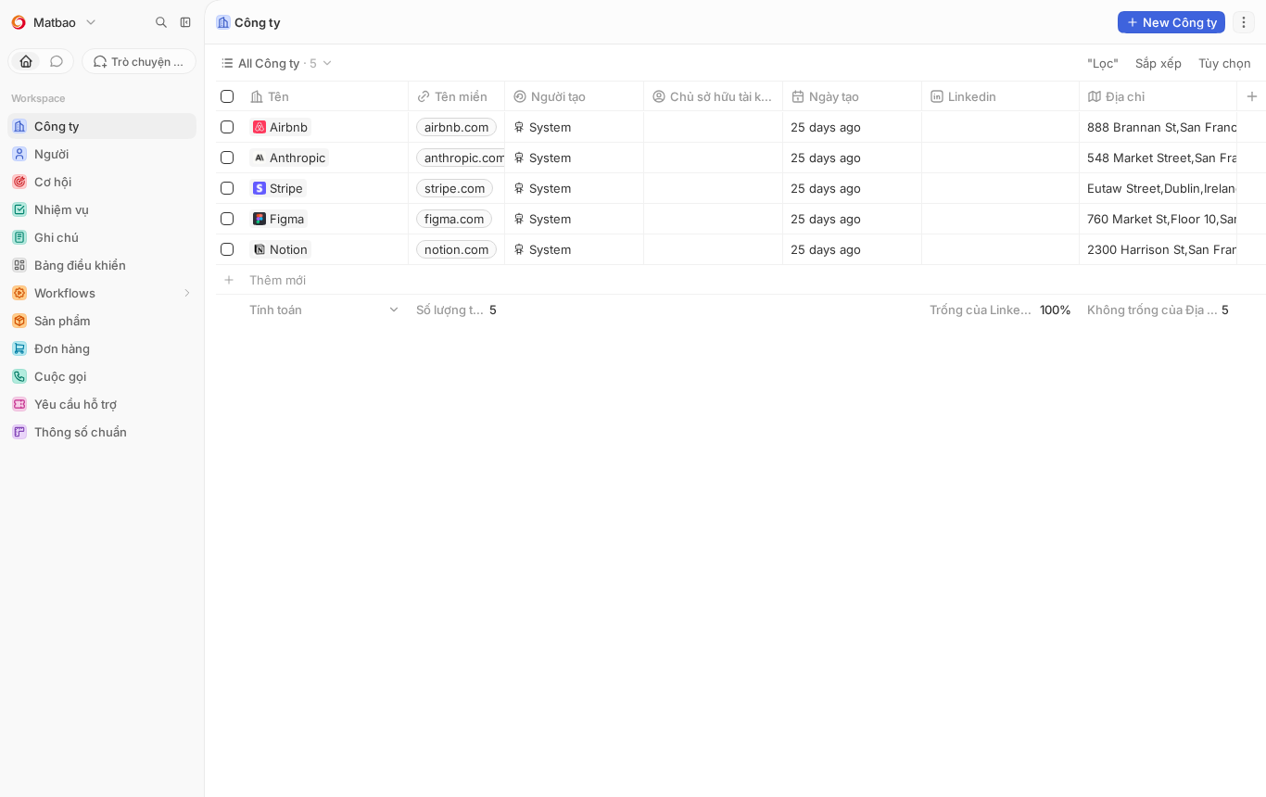This screenshot has width=1266, height=797.
Task: Click the Người sidebar icon
Action: click(19, 154)
